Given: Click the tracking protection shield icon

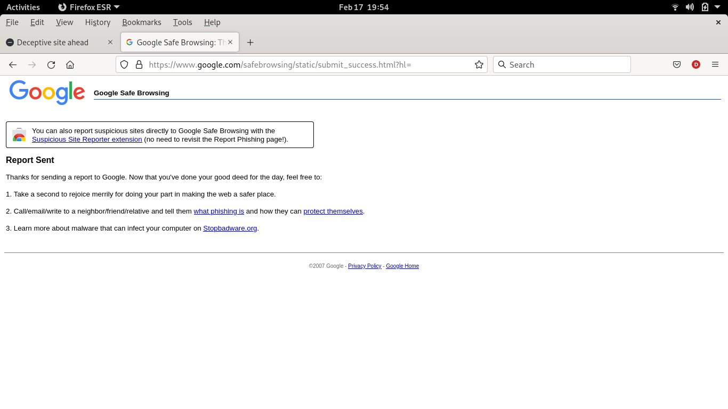Looking at the screenshot, I should (x=124, y=64).
